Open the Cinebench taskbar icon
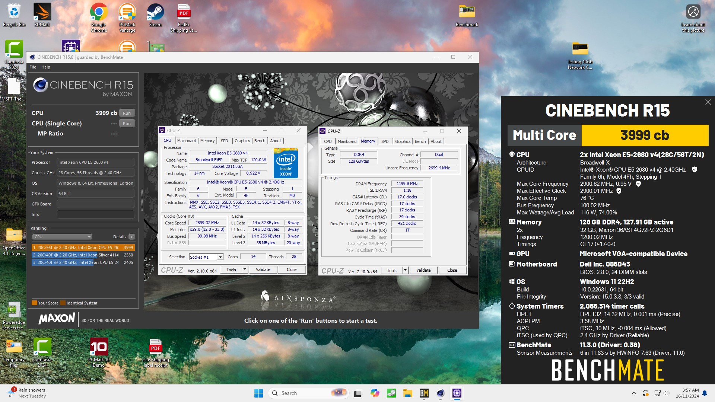Image resolution: width=715 pixels, height=402 pixels. click(441, 393)
